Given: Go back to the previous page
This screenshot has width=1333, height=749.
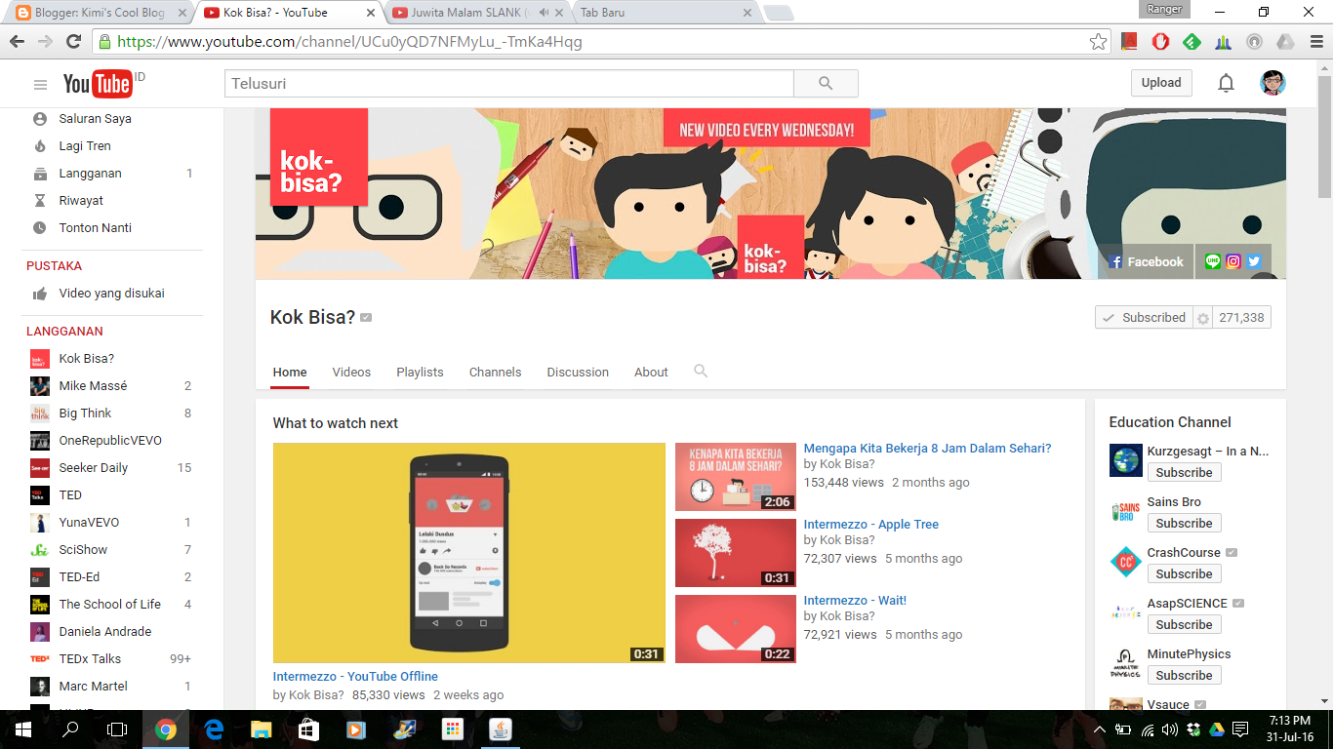Looking at the screenshot, I should point(17,42).
